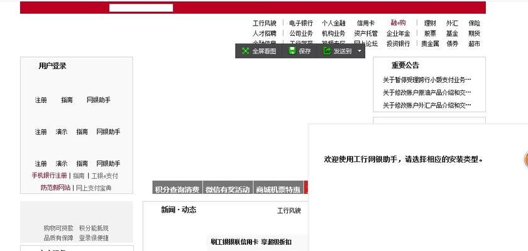Open the 电子银行 navigation item

(301, 23)
